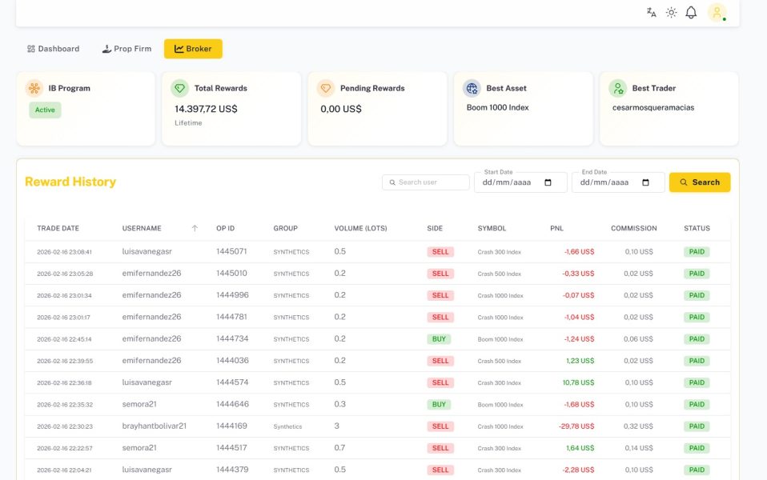Click the Trade Date column header

[x=58, y=229]
